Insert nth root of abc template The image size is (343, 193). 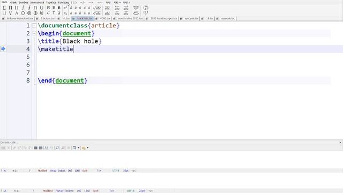[x=97, y=13]
